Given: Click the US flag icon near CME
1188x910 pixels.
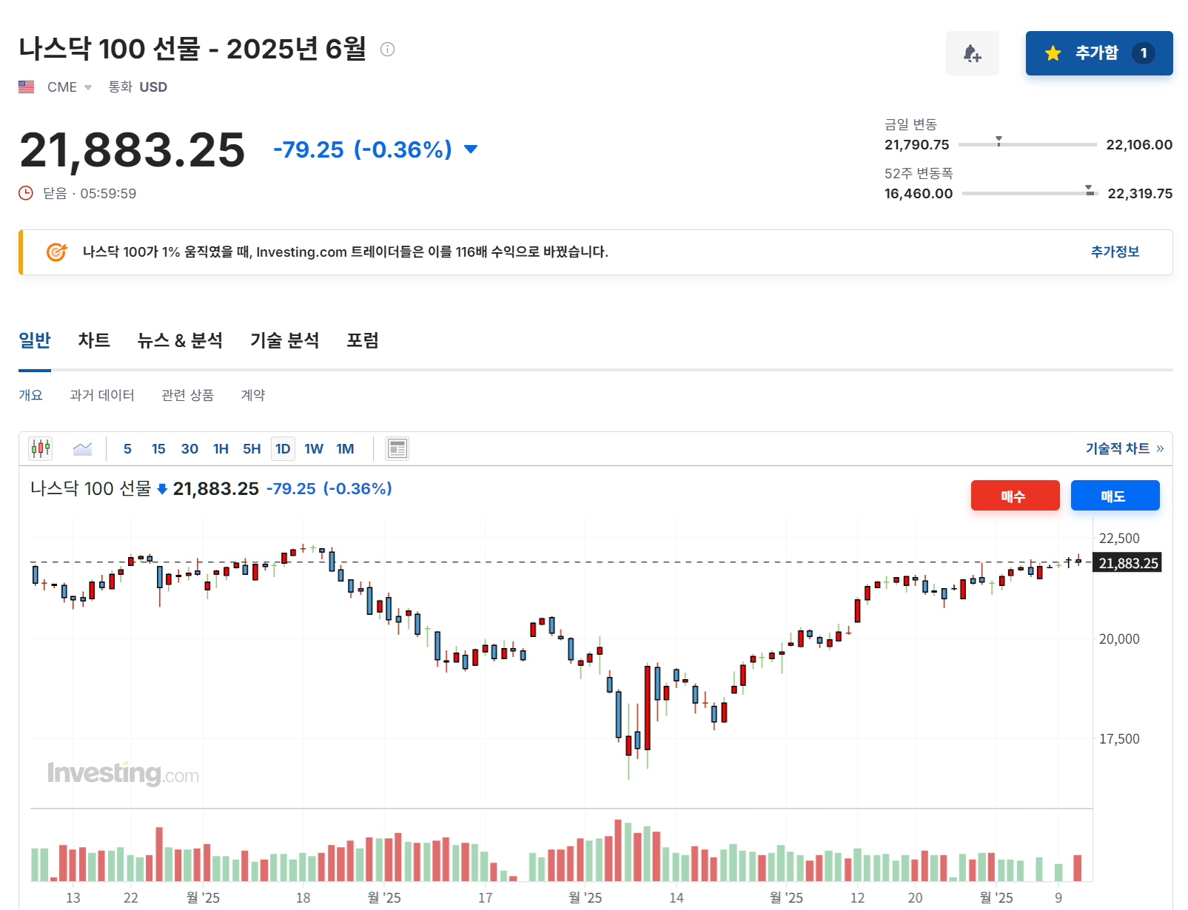Looking at the screenshot, I should (x=26, y=87).
